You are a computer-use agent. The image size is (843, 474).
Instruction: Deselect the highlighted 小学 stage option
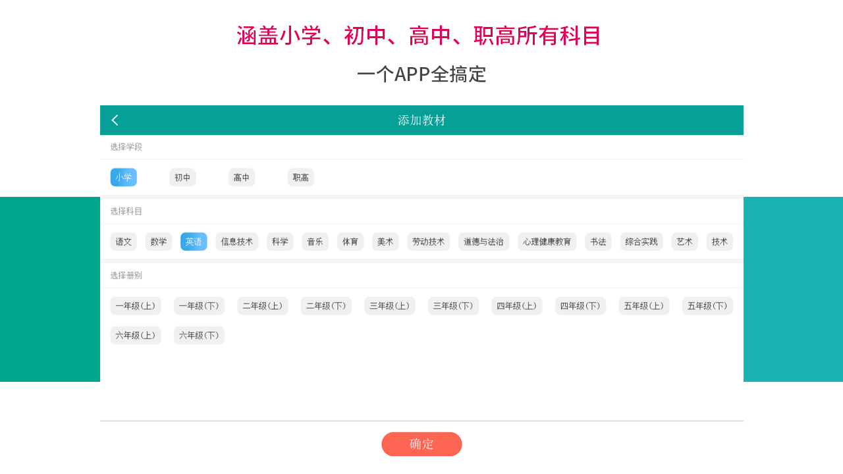coord(123,177)
